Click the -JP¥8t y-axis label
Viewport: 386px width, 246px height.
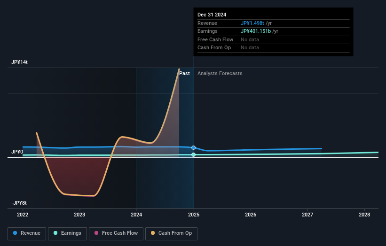coord(19,203)
